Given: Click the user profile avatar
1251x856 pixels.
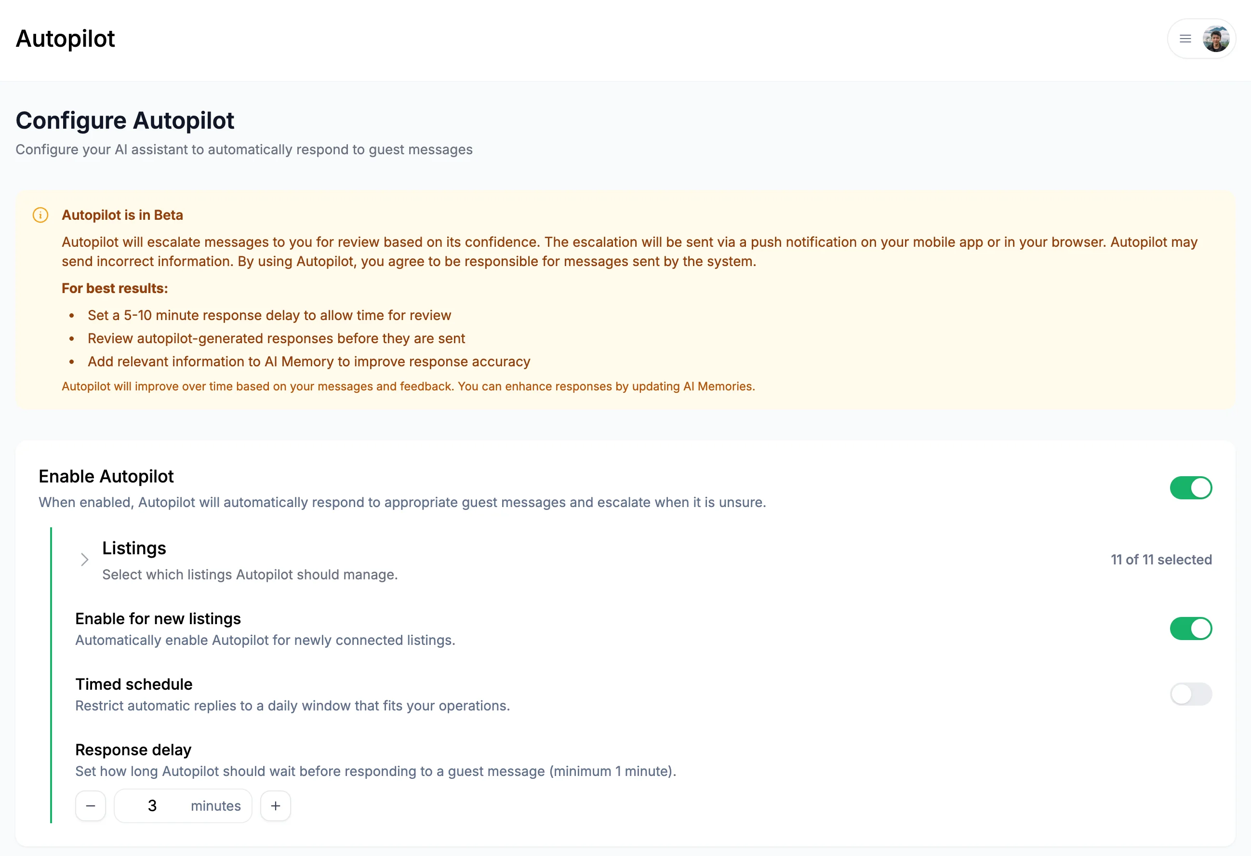Looking at the screenshot, I should coord(1215,39).
